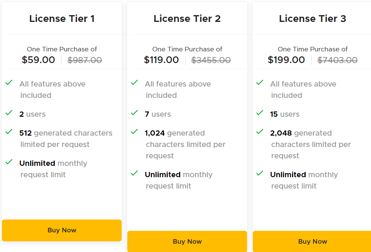
Task: Select the 'License Tier 1' heading
Action: tap(62, 18)
